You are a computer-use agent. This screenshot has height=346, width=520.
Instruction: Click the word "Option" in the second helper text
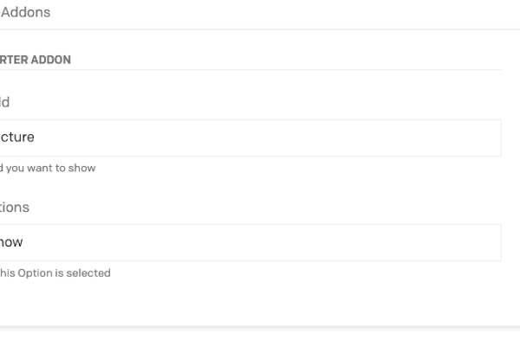coord(42,273)
